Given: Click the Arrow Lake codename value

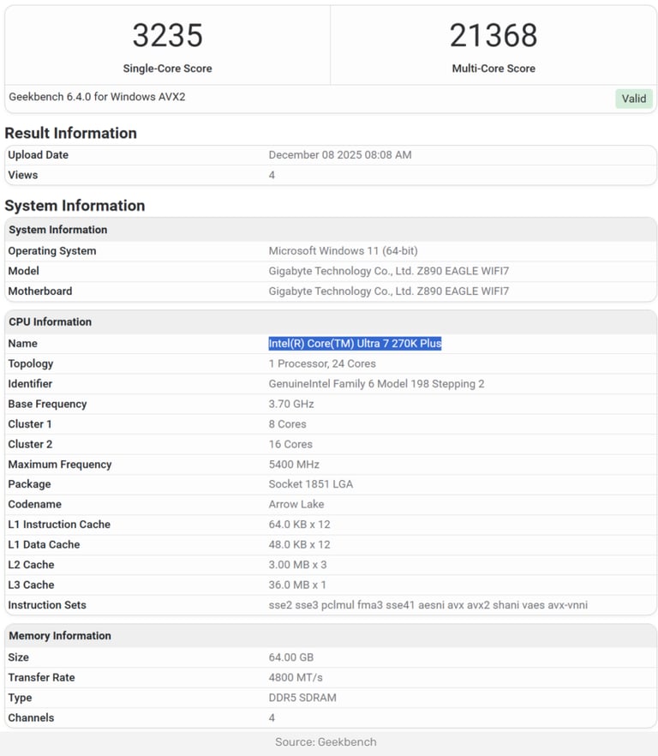Looking at the screenshot, I should pyautogui.click(x=296, y=505).
